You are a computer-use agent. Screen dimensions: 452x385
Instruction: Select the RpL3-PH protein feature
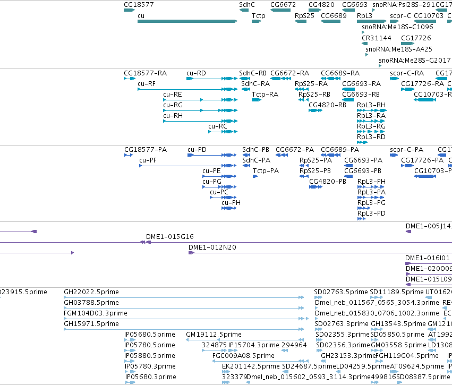tap(371, 187)
